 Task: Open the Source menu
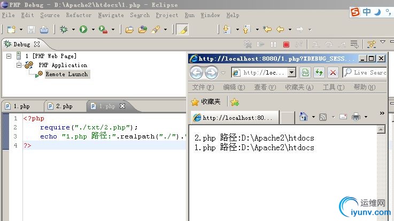(50, 15)
